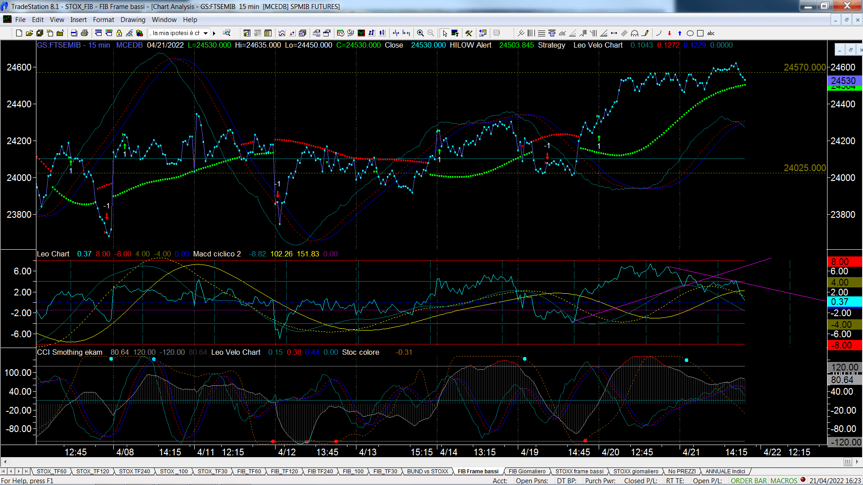Select the chart text tool icon
Viewport: 863px width, 485px height.
455,33
